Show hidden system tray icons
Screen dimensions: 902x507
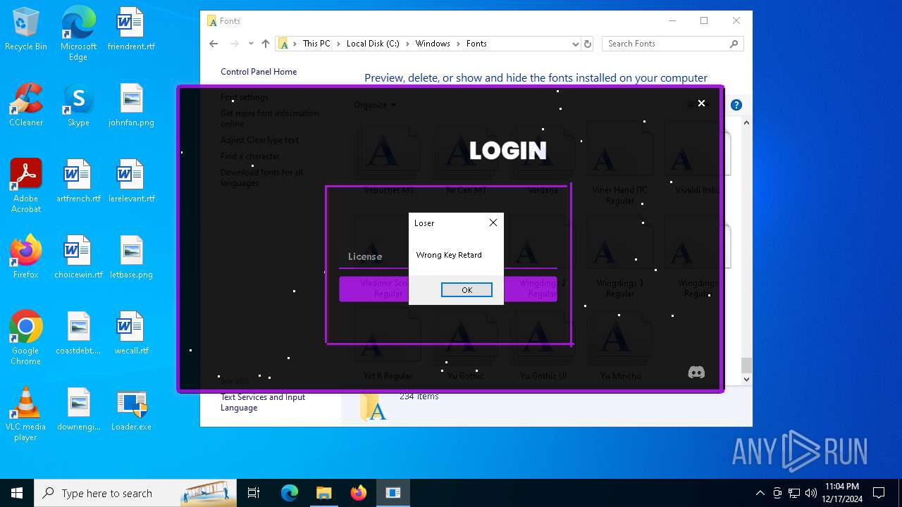(760, 493)
